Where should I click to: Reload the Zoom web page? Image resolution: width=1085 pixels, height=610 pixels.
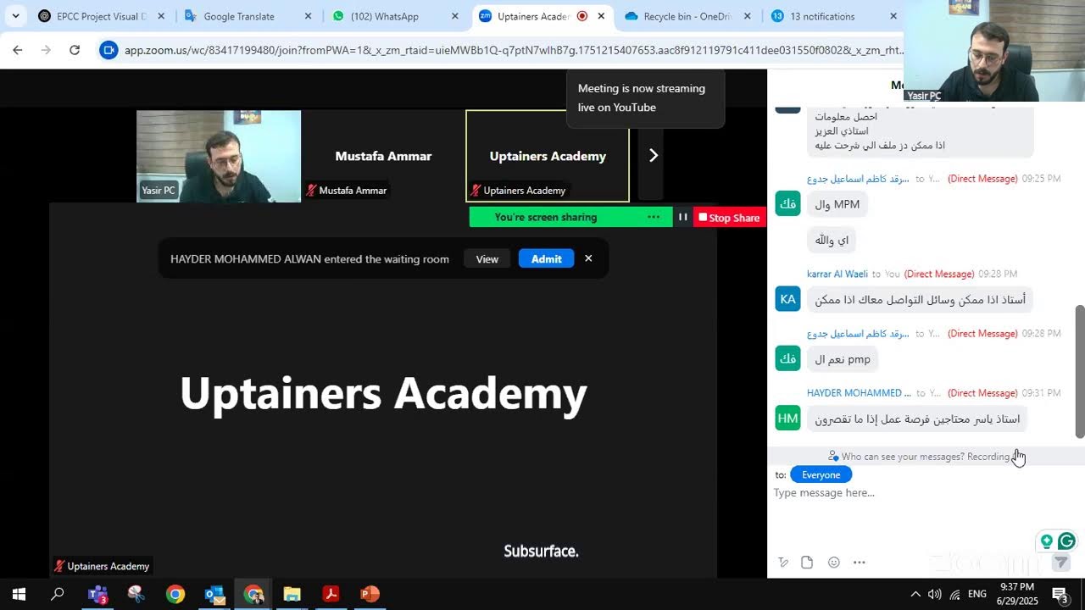[75, 50]
